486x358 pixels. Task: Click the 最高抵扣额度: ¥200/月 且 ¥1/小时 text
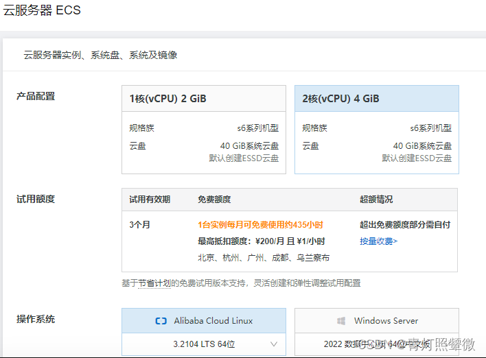coord(262,241)
